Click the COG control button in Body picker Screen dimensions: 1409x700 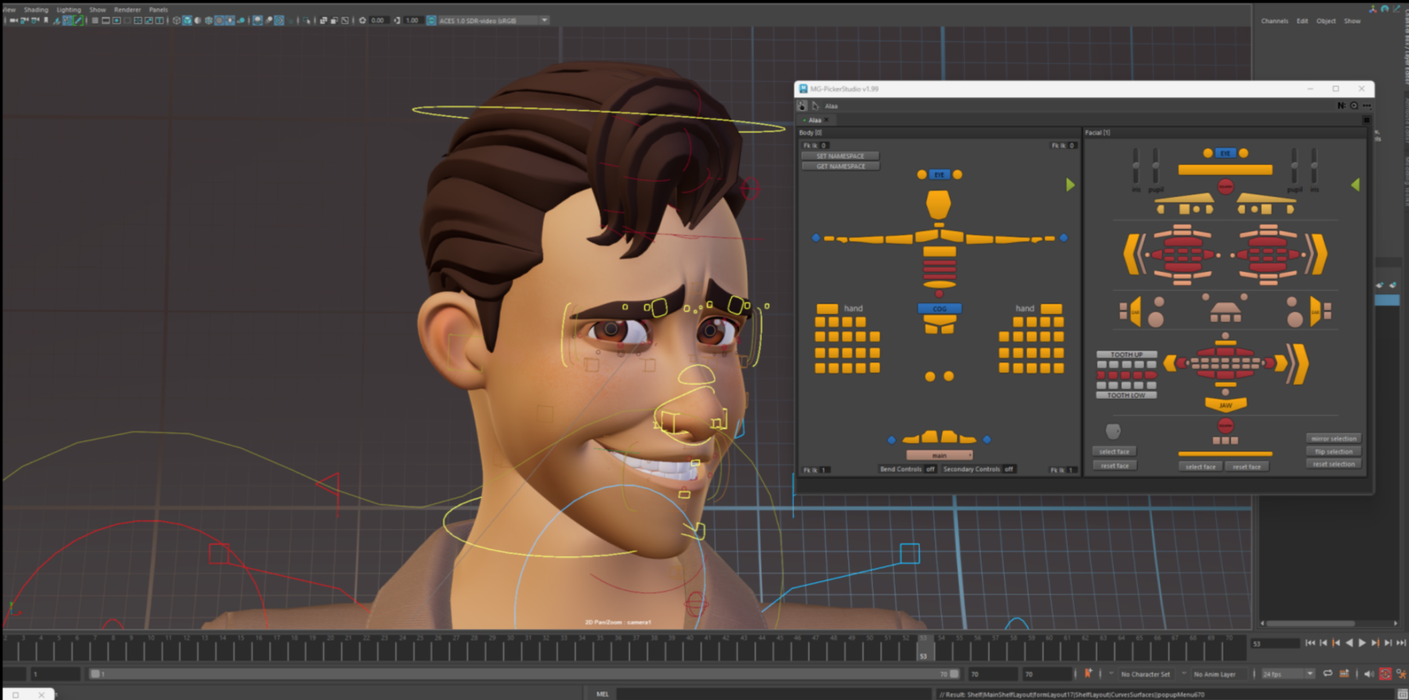pyautogui.click(x=939, y=309)
